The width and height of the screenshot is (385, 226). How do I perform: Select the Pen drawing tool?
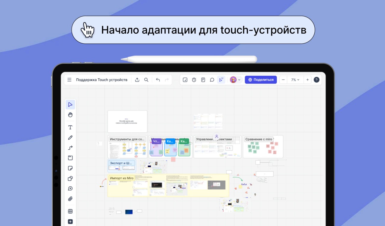70,138
